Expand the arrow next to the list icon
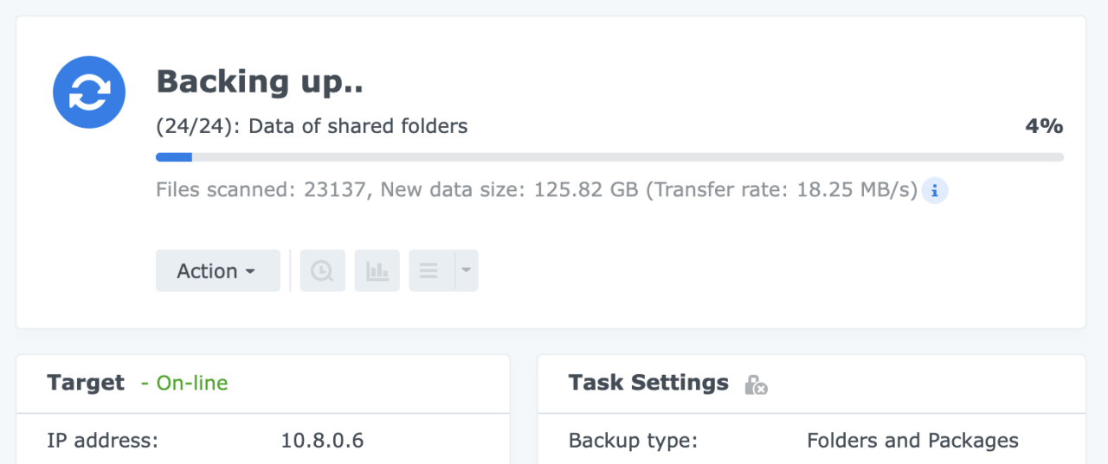 467,270
